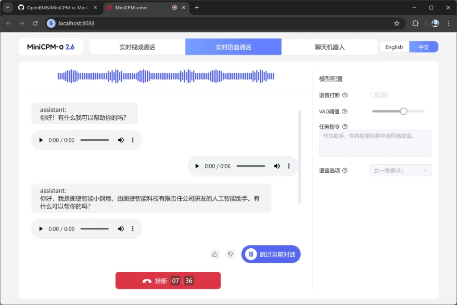
Task: Show help for 语音打断 setting
Action: (x=345, y=95)
